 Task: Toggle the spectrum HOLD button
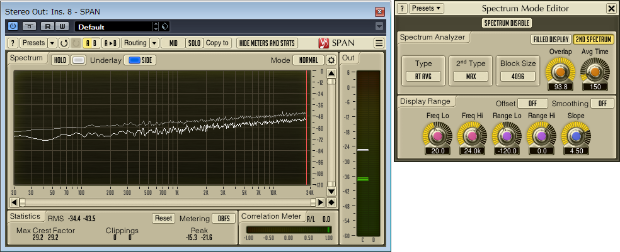60,60
